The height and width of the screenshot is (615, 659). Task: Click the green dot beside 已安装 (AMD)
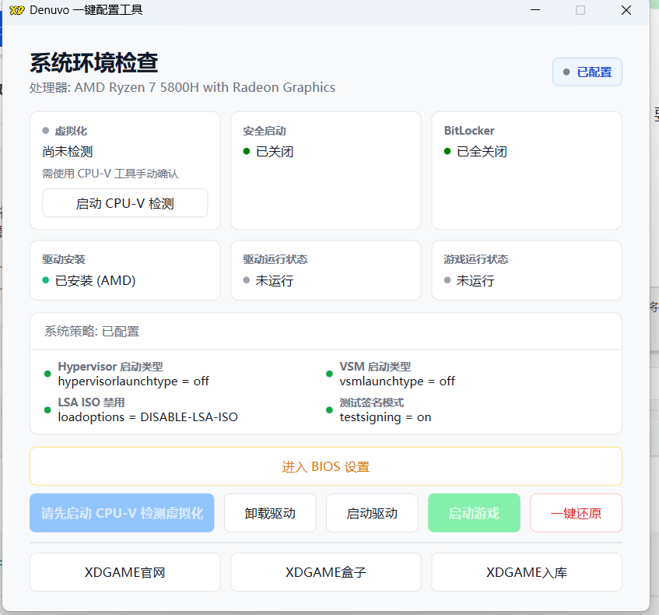pyautogui.click(x=46, y=280)
